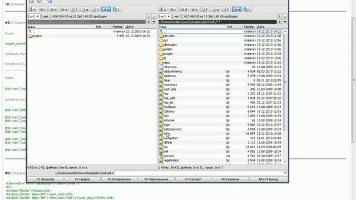Select drive c in left panel

pos(42,9)
